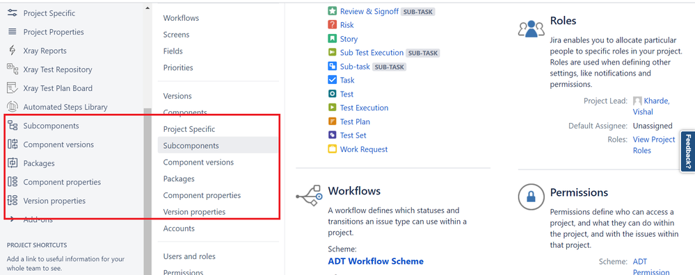Open the Risk issue type link
695x275 pixels.
click(x=347, y=25)
